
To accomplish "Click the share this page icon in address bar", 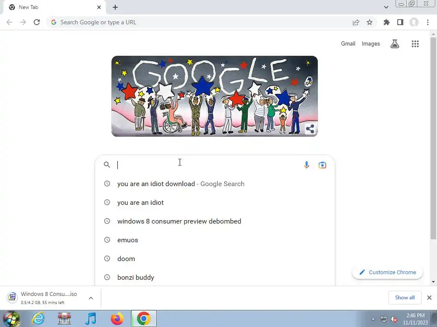I will (356, 22).
